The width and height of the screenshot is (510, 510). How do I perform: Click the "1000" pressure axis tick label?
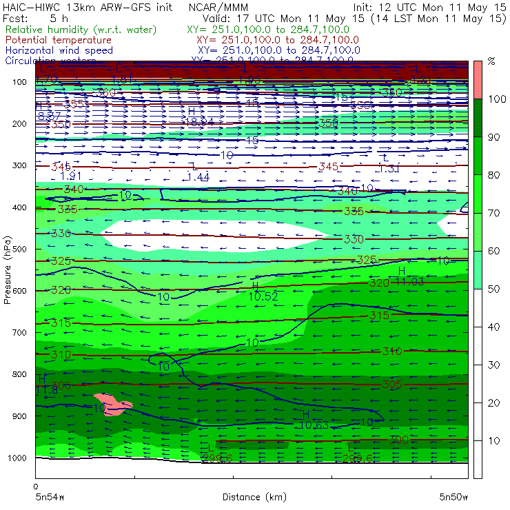pyautogui.click(x=17, y=458)
